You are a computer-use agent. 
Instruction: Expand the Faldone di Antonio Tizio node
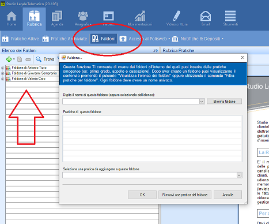click(x=3, y=68)
